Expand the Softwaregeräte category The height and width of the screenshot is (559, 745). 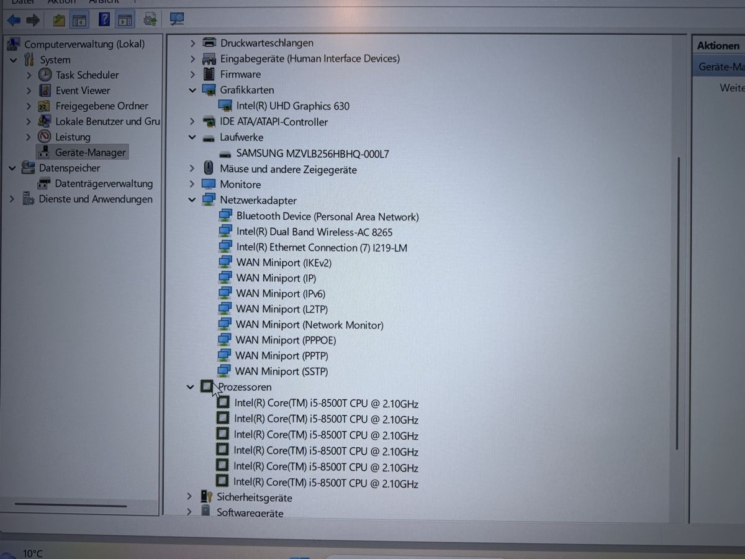189,512
